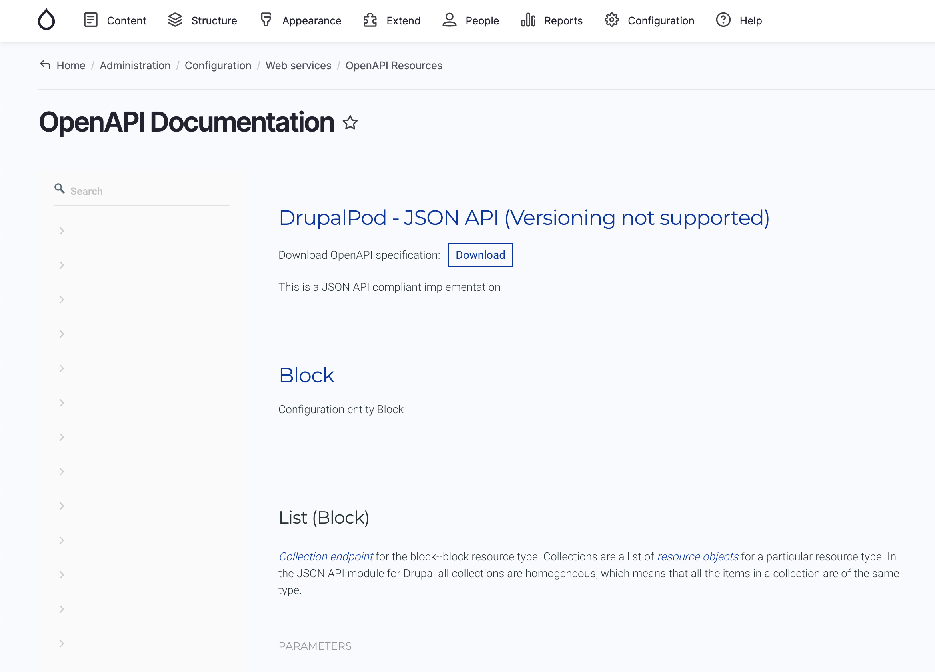Click into the sidebar Search field
Image resolution: width=935 pixels, height=672 pixels.
click(148, 191)
